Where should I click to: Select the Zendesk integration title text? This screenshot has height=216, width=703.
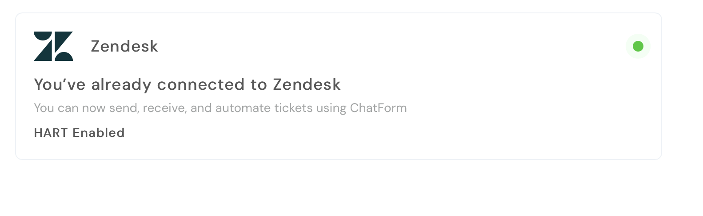pos(124,46)
